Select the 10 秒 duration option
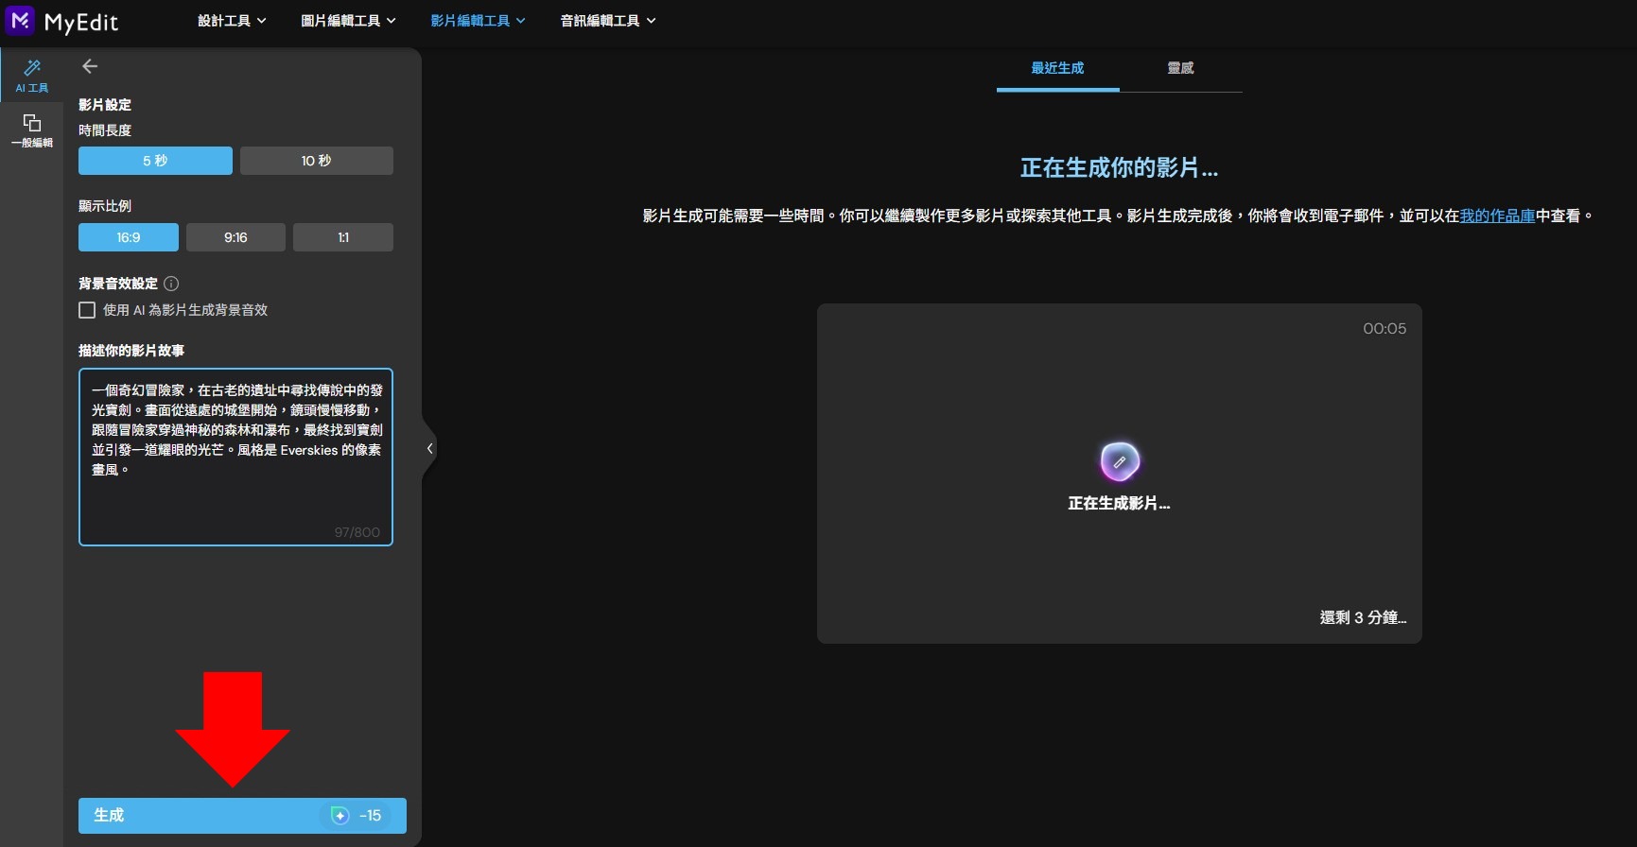 pyautogui.click(x=316, y=161)
